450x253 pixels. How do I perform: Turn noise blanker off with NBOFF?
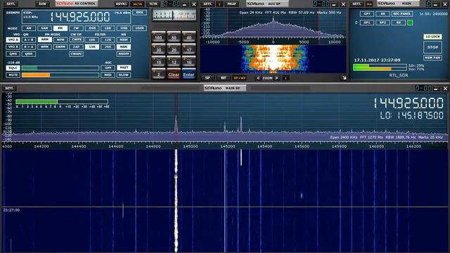click(124, 54)
